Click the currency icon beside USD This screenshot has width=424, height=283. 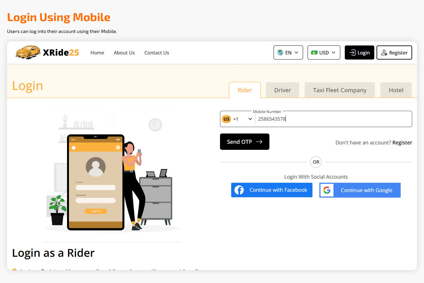(314, 53)
